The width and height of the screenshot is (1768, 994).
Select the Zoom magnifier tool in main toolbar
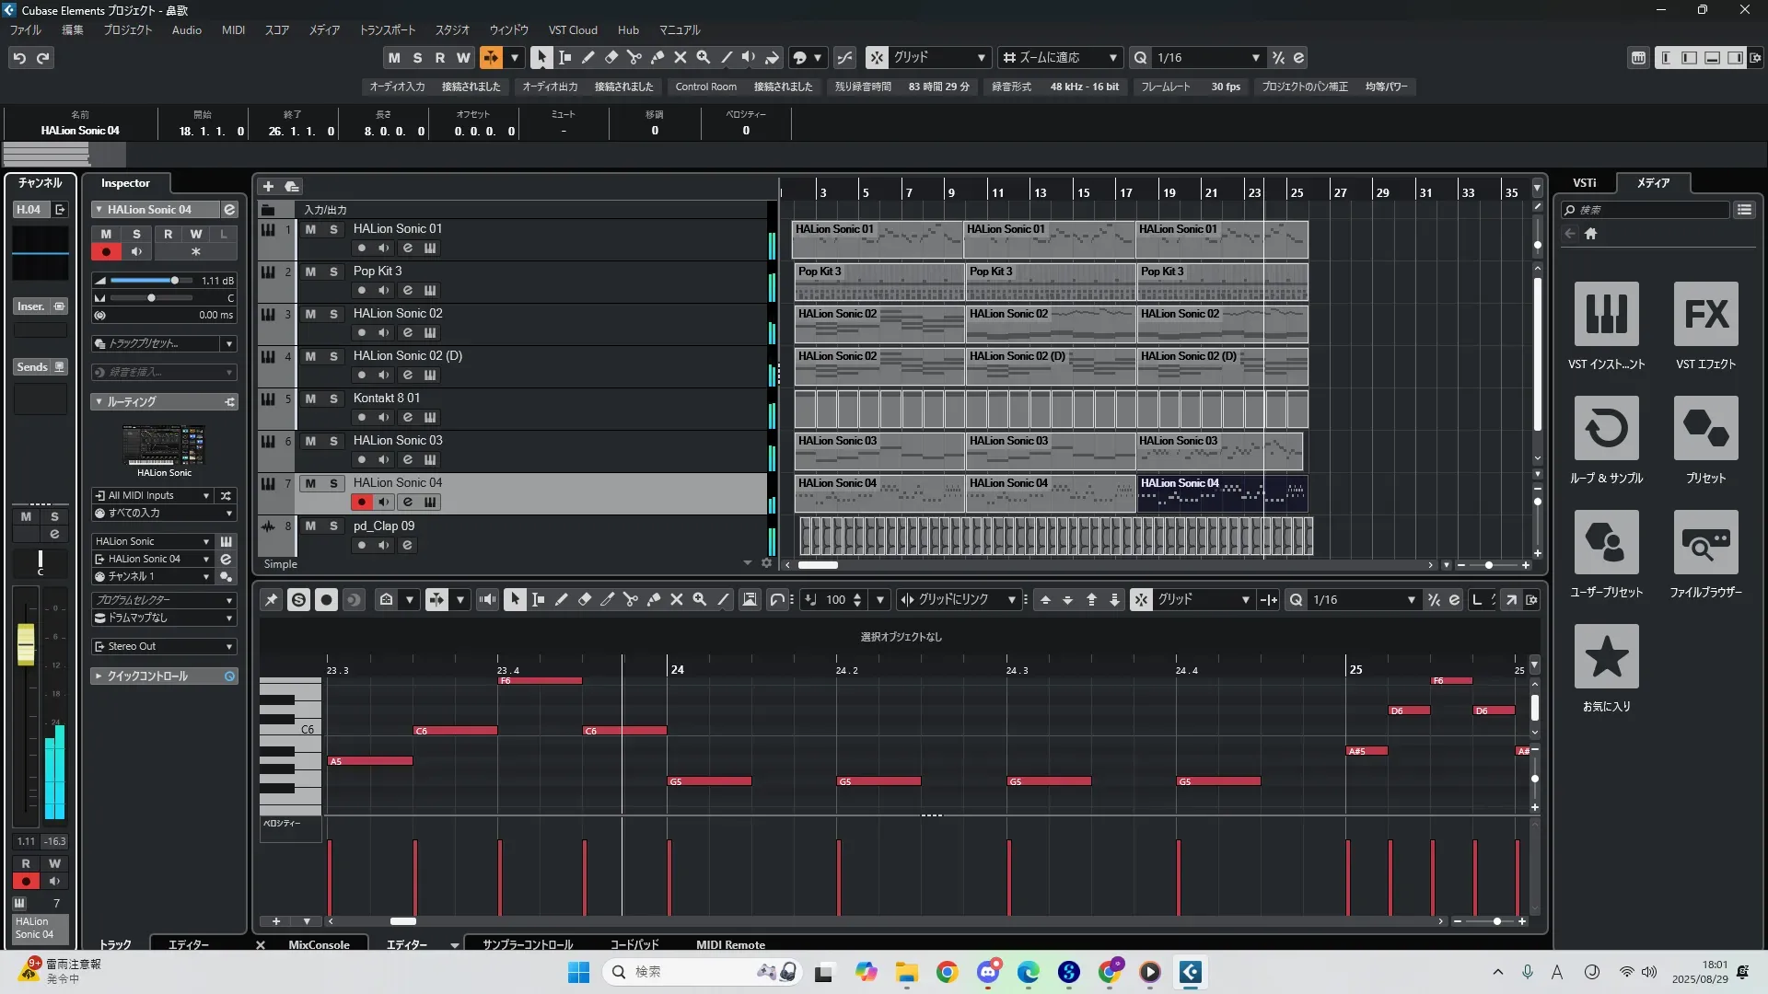click(703, 57)
